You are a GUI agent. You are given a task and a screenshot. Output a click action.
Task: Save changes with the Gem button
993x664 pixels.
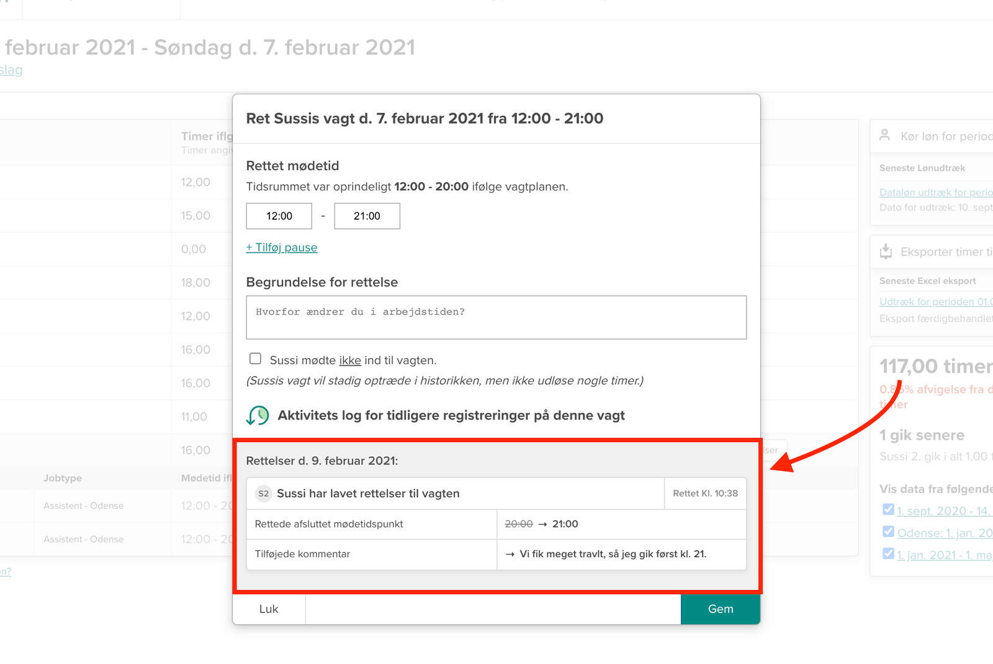(720, 609)
